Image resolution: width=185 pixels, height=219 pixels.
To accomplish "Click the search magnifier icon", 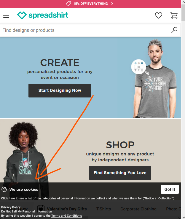I will pos(174,30).
